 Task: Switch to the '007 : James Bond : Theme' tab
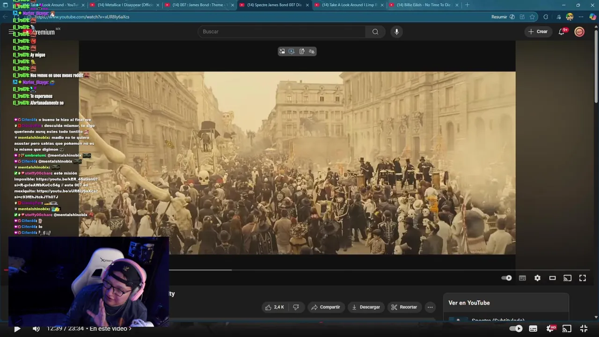(199, 5)
